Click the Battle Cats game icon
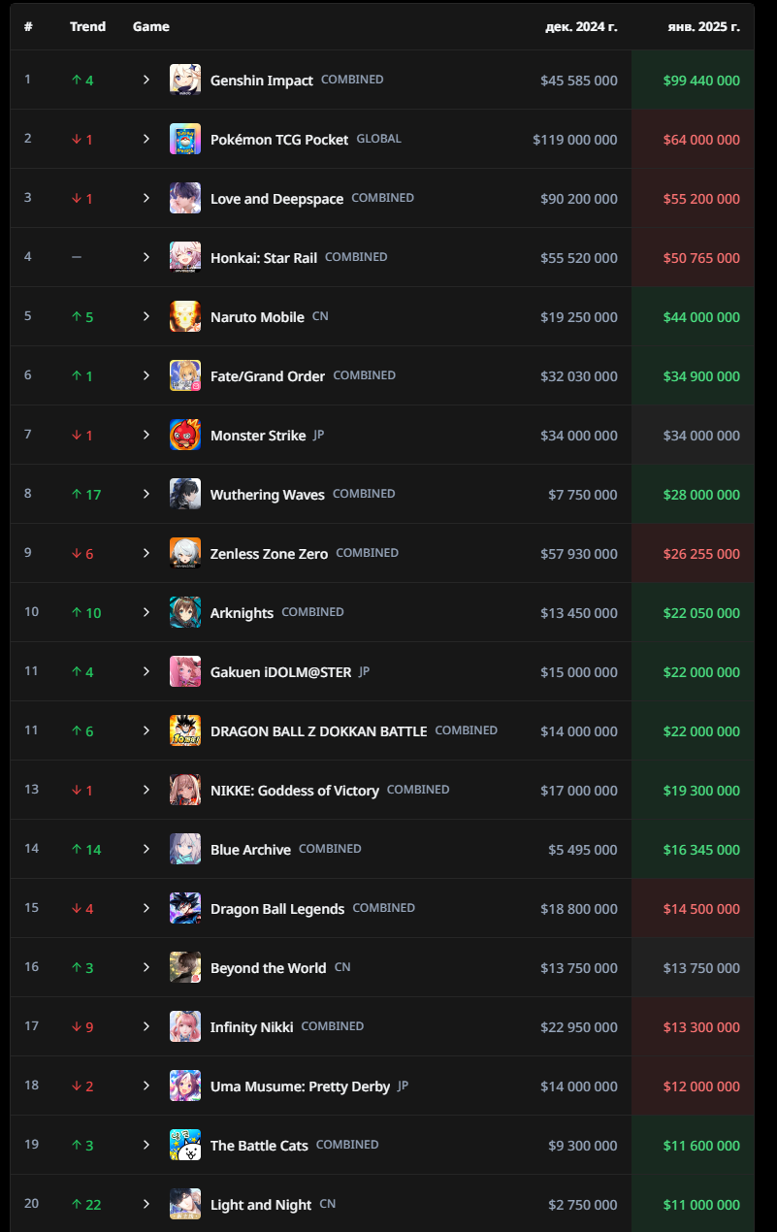777x1232 pixels. coord(185,1145)
